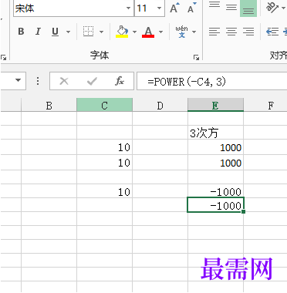Click text orientation icon
This screenshot has width=287, height=293.
pos(272,8)
